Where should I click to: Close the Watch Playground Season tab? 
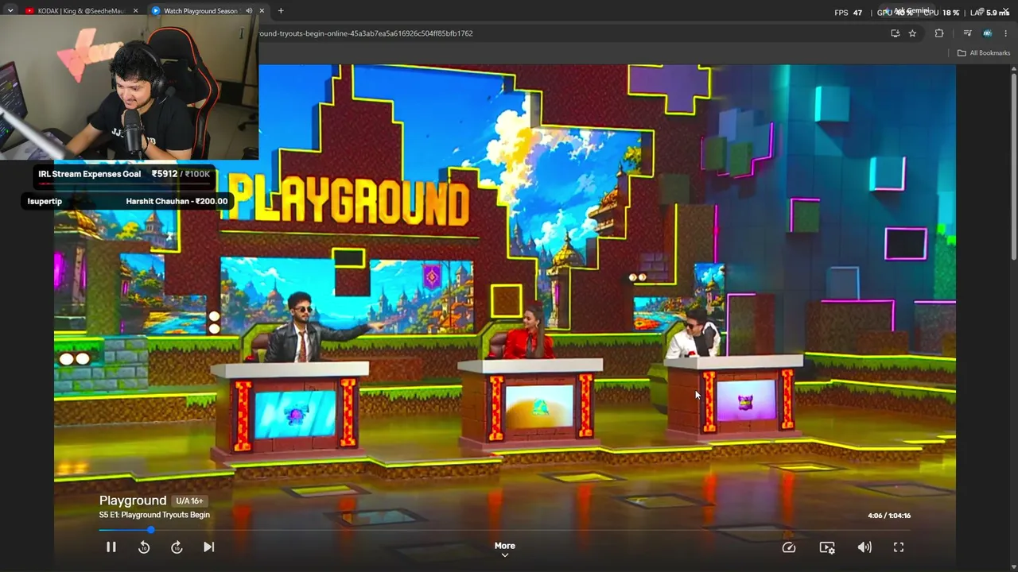click(x=262, y=11)
